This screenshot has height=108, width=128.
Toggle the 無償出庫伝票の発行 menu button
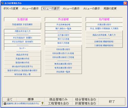63,64
